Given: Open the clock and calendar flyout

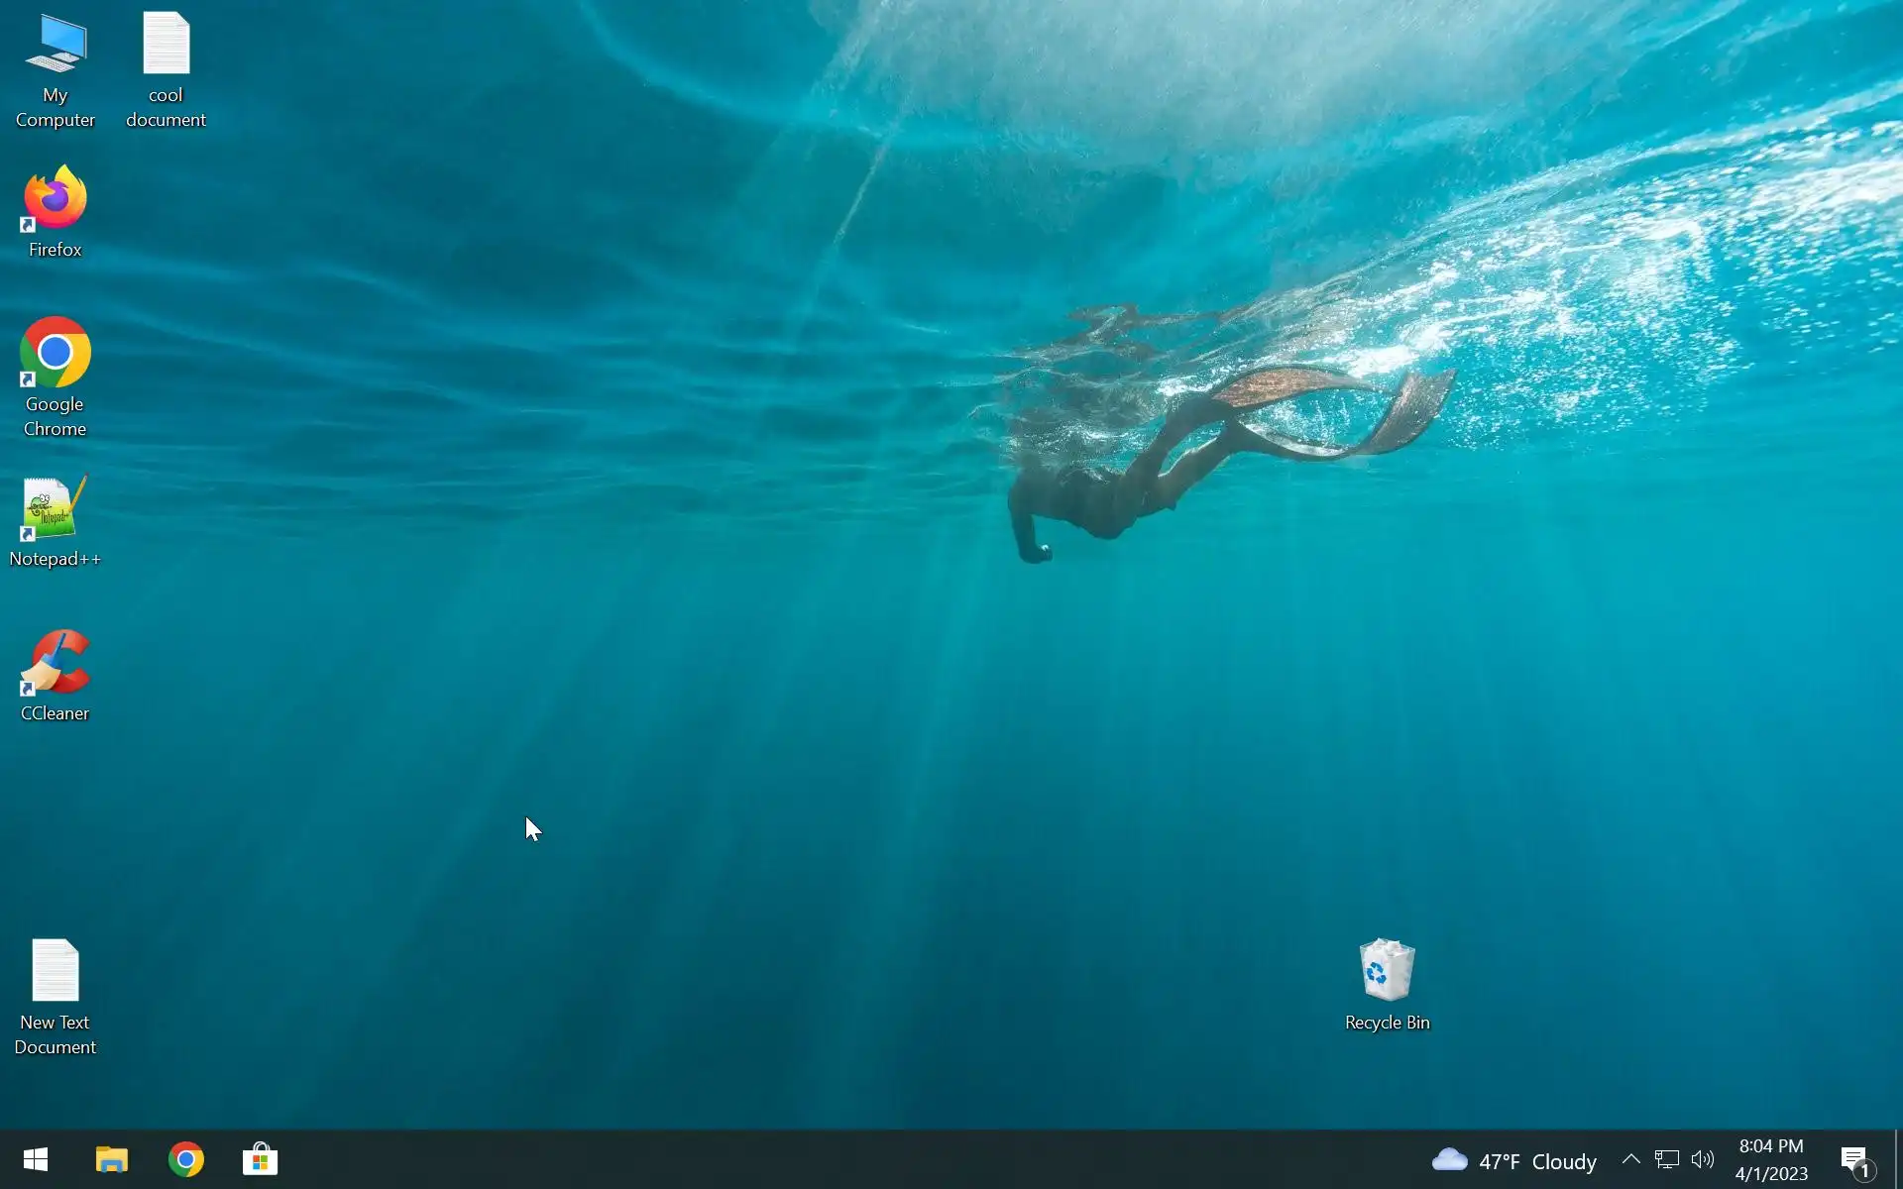Looking at the screenshot, I should [1771, 1159].
